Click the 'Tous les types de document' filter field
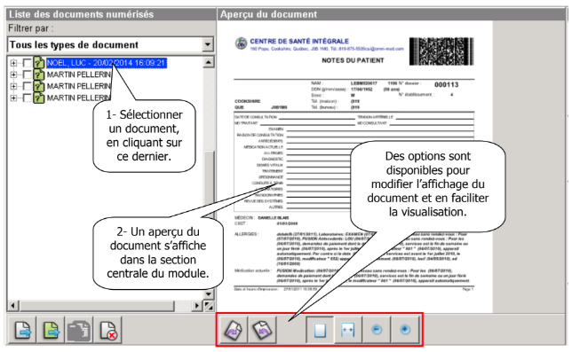Image resolution: width=572 pixels, height=352 pixels. point(110,44)
